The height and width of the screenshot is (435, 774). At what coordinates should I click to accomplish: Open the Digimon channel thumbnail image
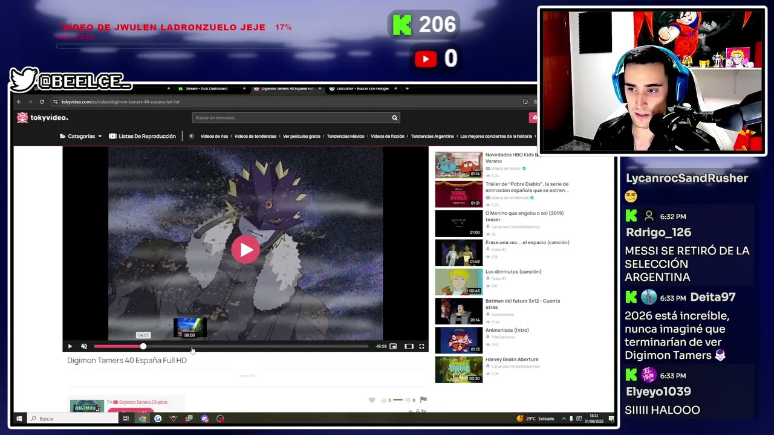(x=87, y=406)
